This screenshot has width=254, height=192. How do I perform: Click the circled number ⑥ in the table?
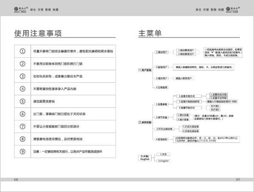pos(22,114)
